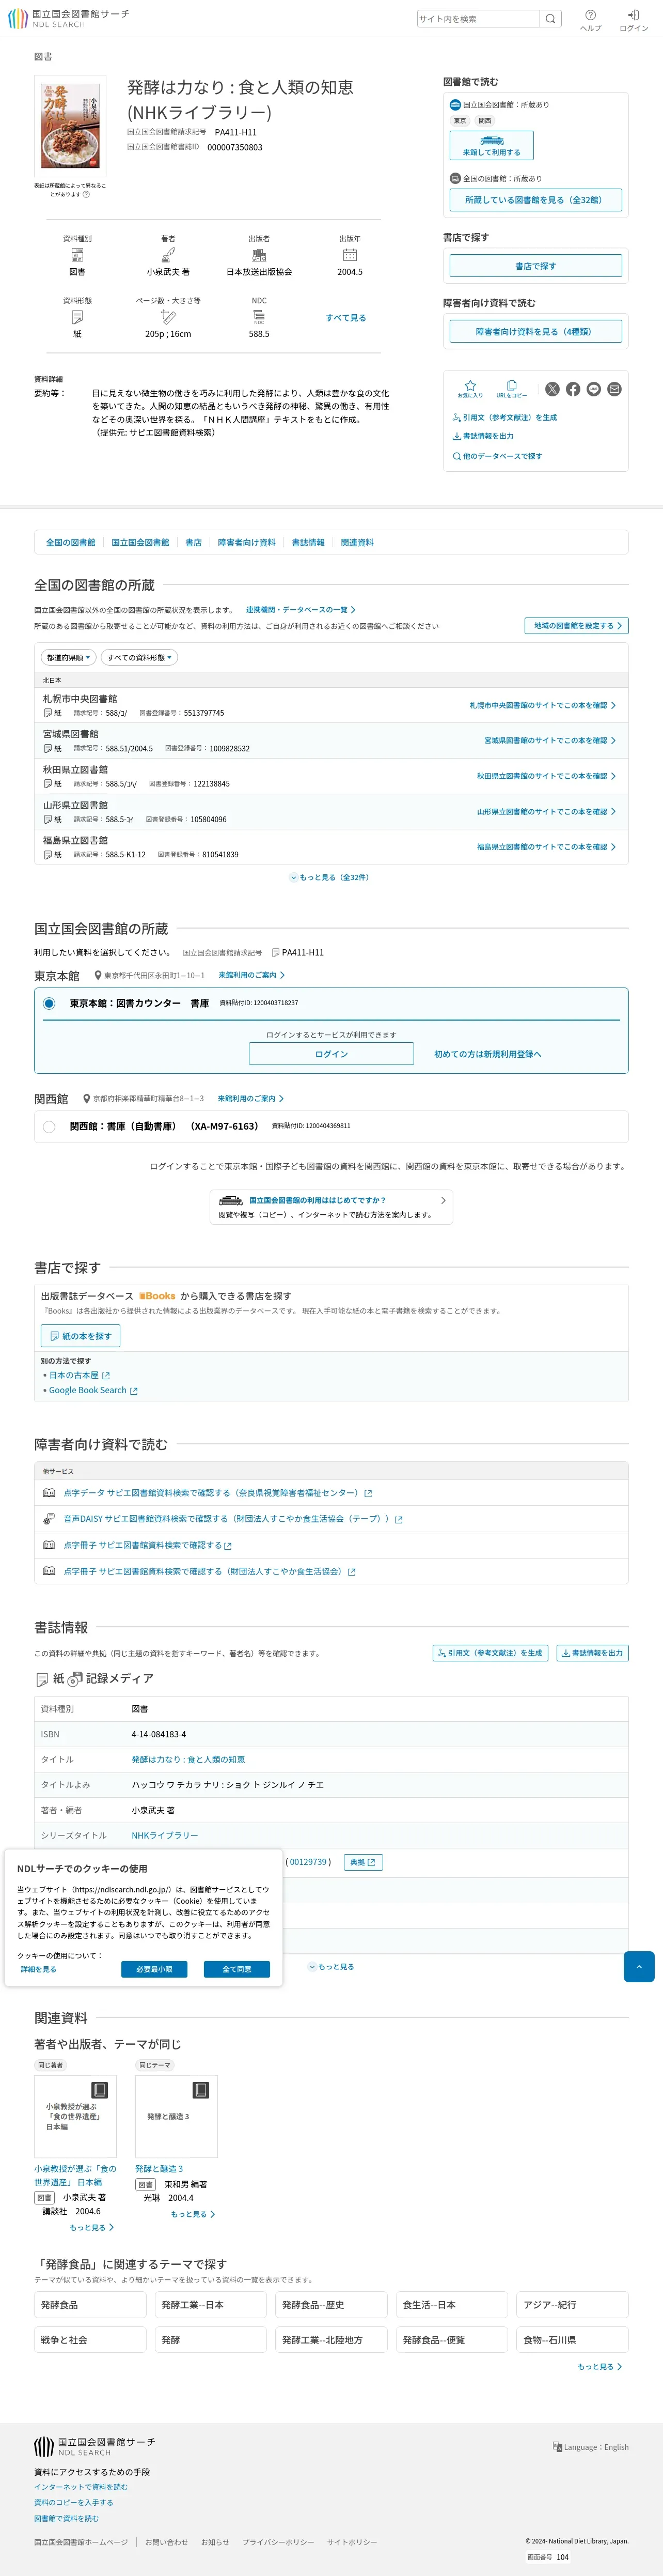Viewport: 663px width, 2576px height.
Task: Open 札幌市中央図書館のサイトでこの本を確認
Action: 542,705
